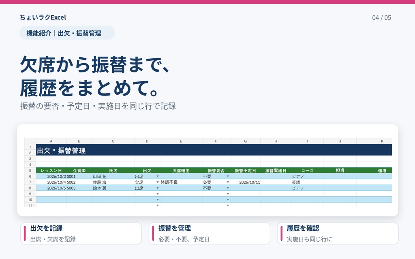Select column D header

[x=147, y=141]
